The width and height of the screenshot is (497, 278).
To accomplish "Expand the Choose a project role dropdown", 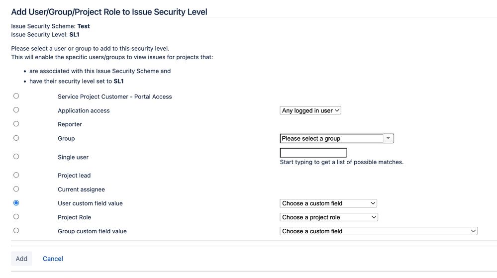I will point(329,217).
